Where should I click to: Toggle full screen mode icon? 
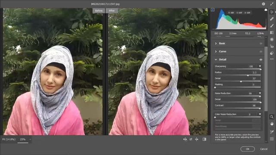[272, 4]
